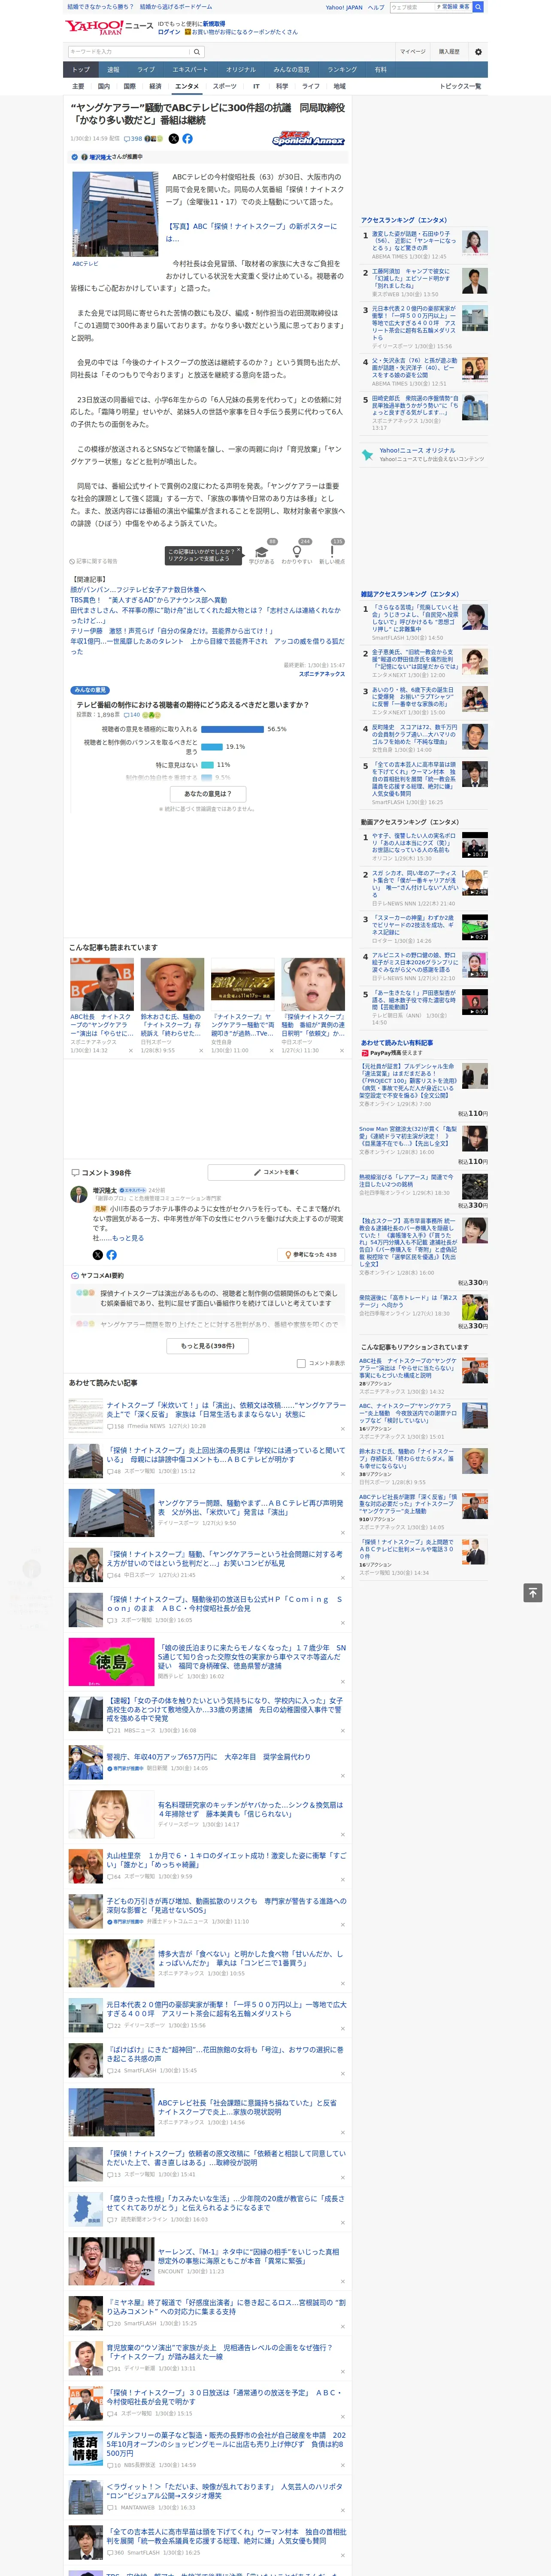Image resolution: width=551 pixels, height=2576 pixels.
Task: Expand expert comment via もっと見る link
Action: pos(128,1238)
